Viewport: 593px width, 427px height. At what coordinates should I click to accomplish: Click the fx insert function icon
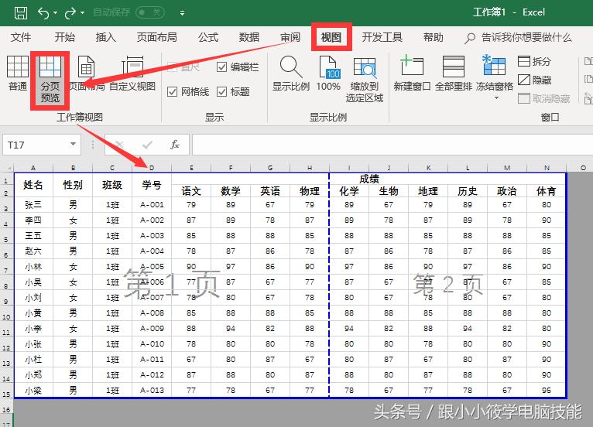coord(175,145)
